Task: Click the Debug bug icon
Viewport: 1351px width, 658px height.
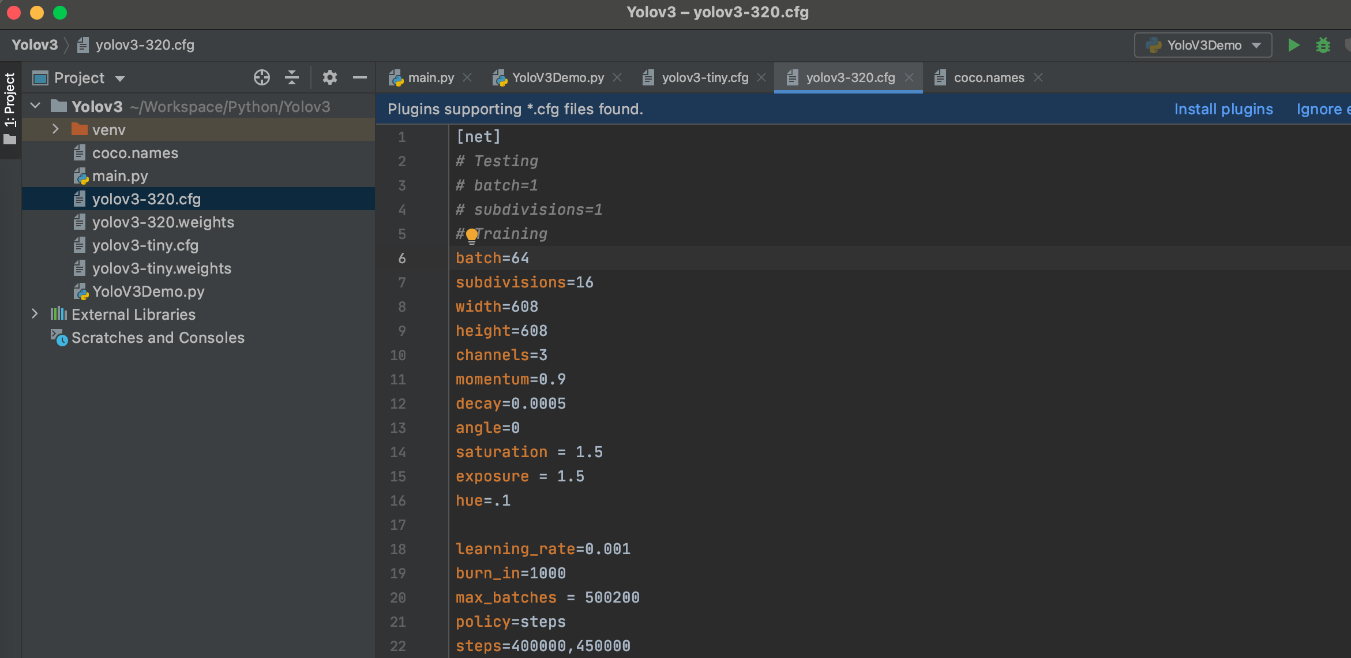Action: 1323,45
